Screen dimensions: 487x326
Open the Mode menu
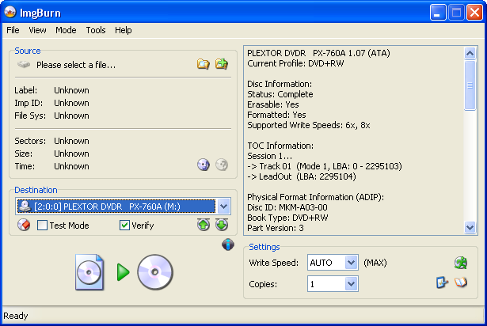[66, 30]
